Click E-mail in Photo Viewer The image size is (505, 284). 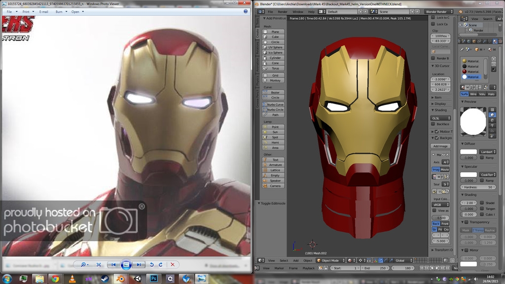pyautogui.click(x=43, y=12)
